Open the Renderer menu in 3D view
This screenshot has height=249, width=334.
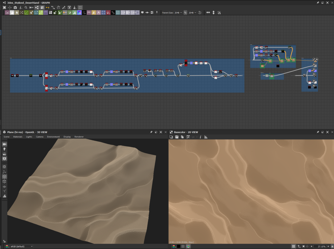79,137
